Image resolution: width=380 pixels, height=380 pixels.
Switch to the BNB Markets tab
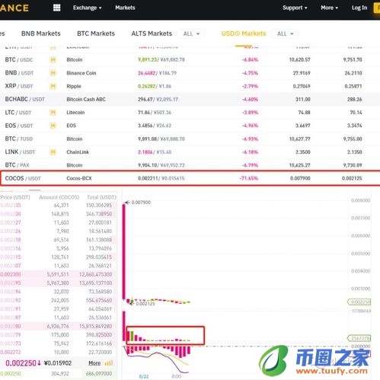click(x=41, y=34)
